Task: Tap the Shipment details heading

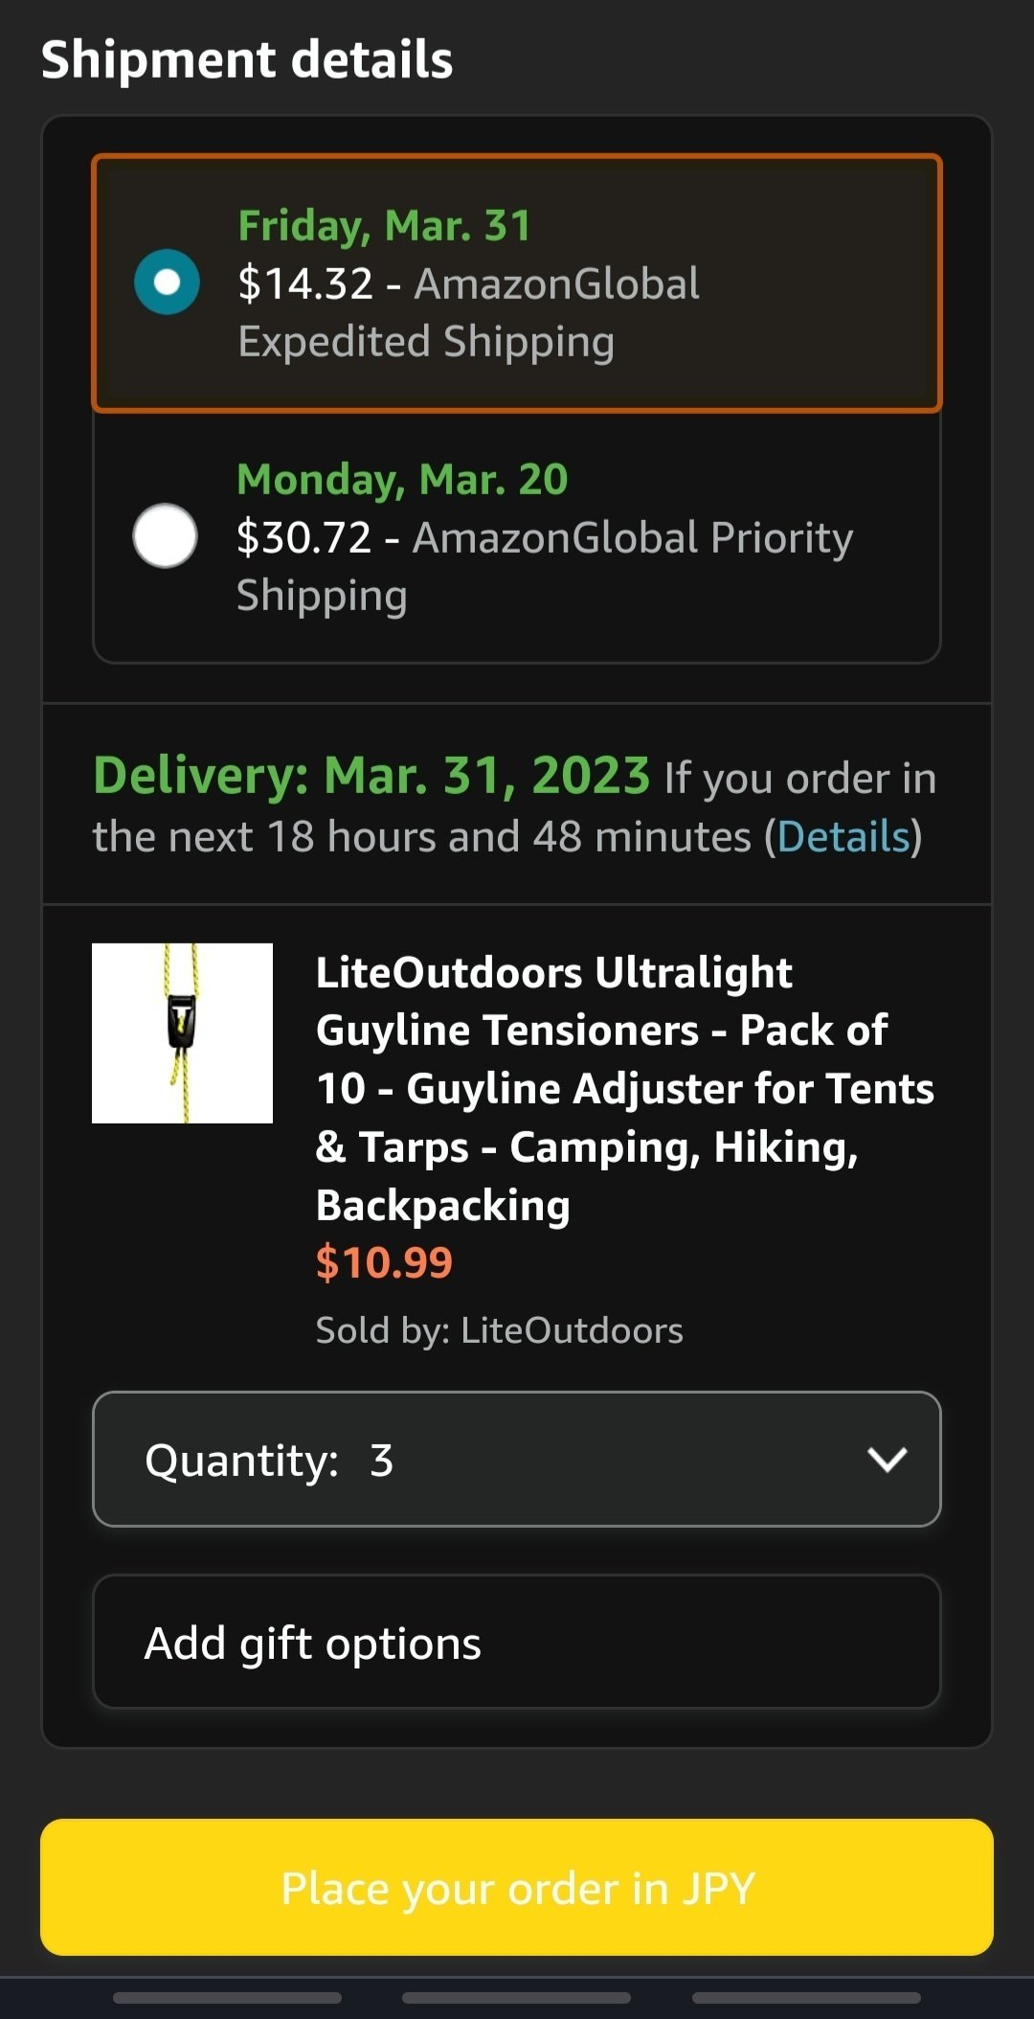Action: [247, 59]
